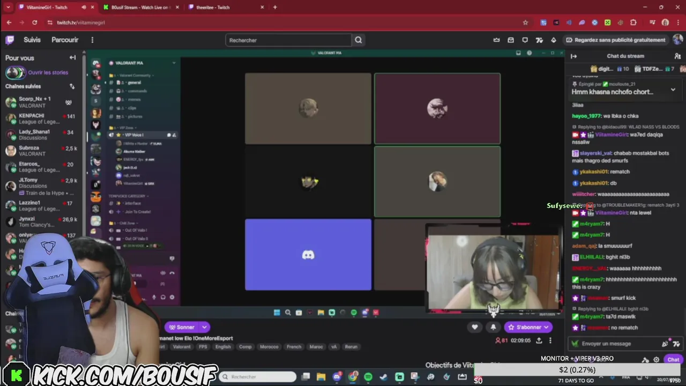
Task: Open Spotify from the taskbar
Action: (x=368, y=377)
